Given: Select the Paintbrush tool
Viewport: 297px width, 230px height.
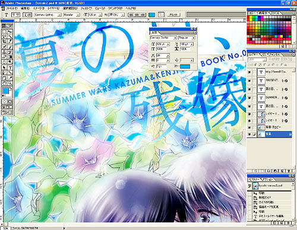Looking at the screenshot, I should [x=10, y=47].
